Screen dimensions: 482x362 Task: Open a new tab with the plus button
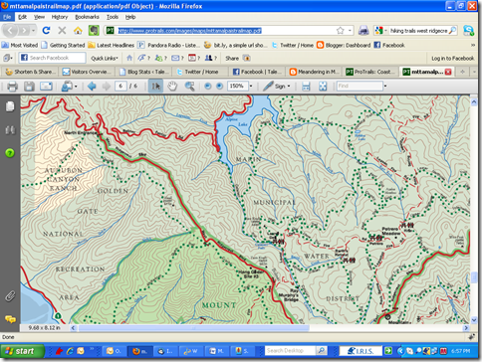point(462,72)
